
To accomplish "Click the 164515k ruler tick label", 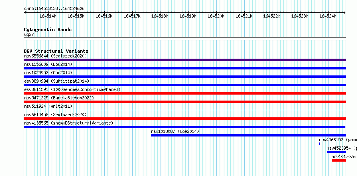I will tap(76, 16).
